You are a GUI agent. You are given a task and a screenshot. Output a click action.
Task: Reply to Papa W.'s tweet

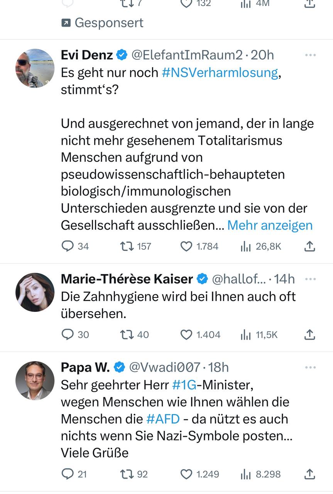68,474
